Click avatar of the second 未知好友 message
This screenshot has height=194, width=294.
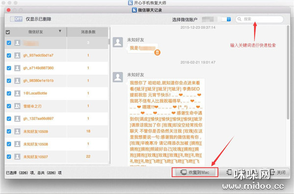tap(118, 77)
